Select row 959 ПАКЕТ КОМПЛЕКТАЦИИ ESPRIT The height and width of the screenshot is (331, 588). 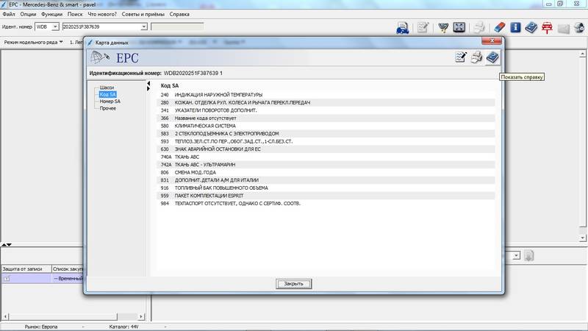click(x=326, y=196)
